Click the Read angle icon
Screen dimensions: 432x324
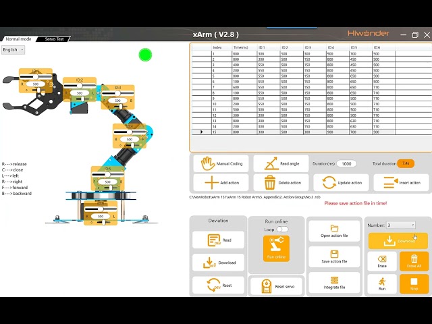[271, 163]
